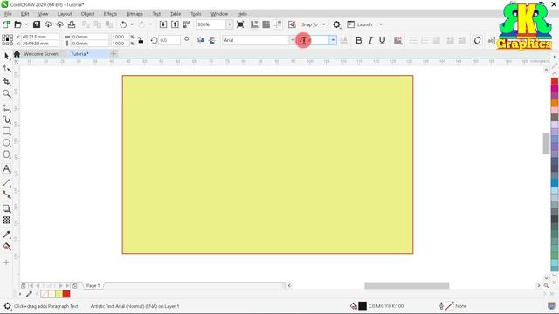Expand the font list dropdown
The width and height of the screenshot is (559, 314).
click(293, 40)
